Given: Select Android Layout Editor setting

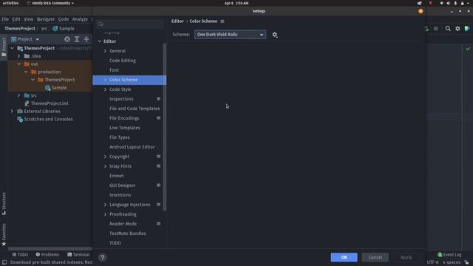Looking at the screenshot, I should [x=132, y=147].
